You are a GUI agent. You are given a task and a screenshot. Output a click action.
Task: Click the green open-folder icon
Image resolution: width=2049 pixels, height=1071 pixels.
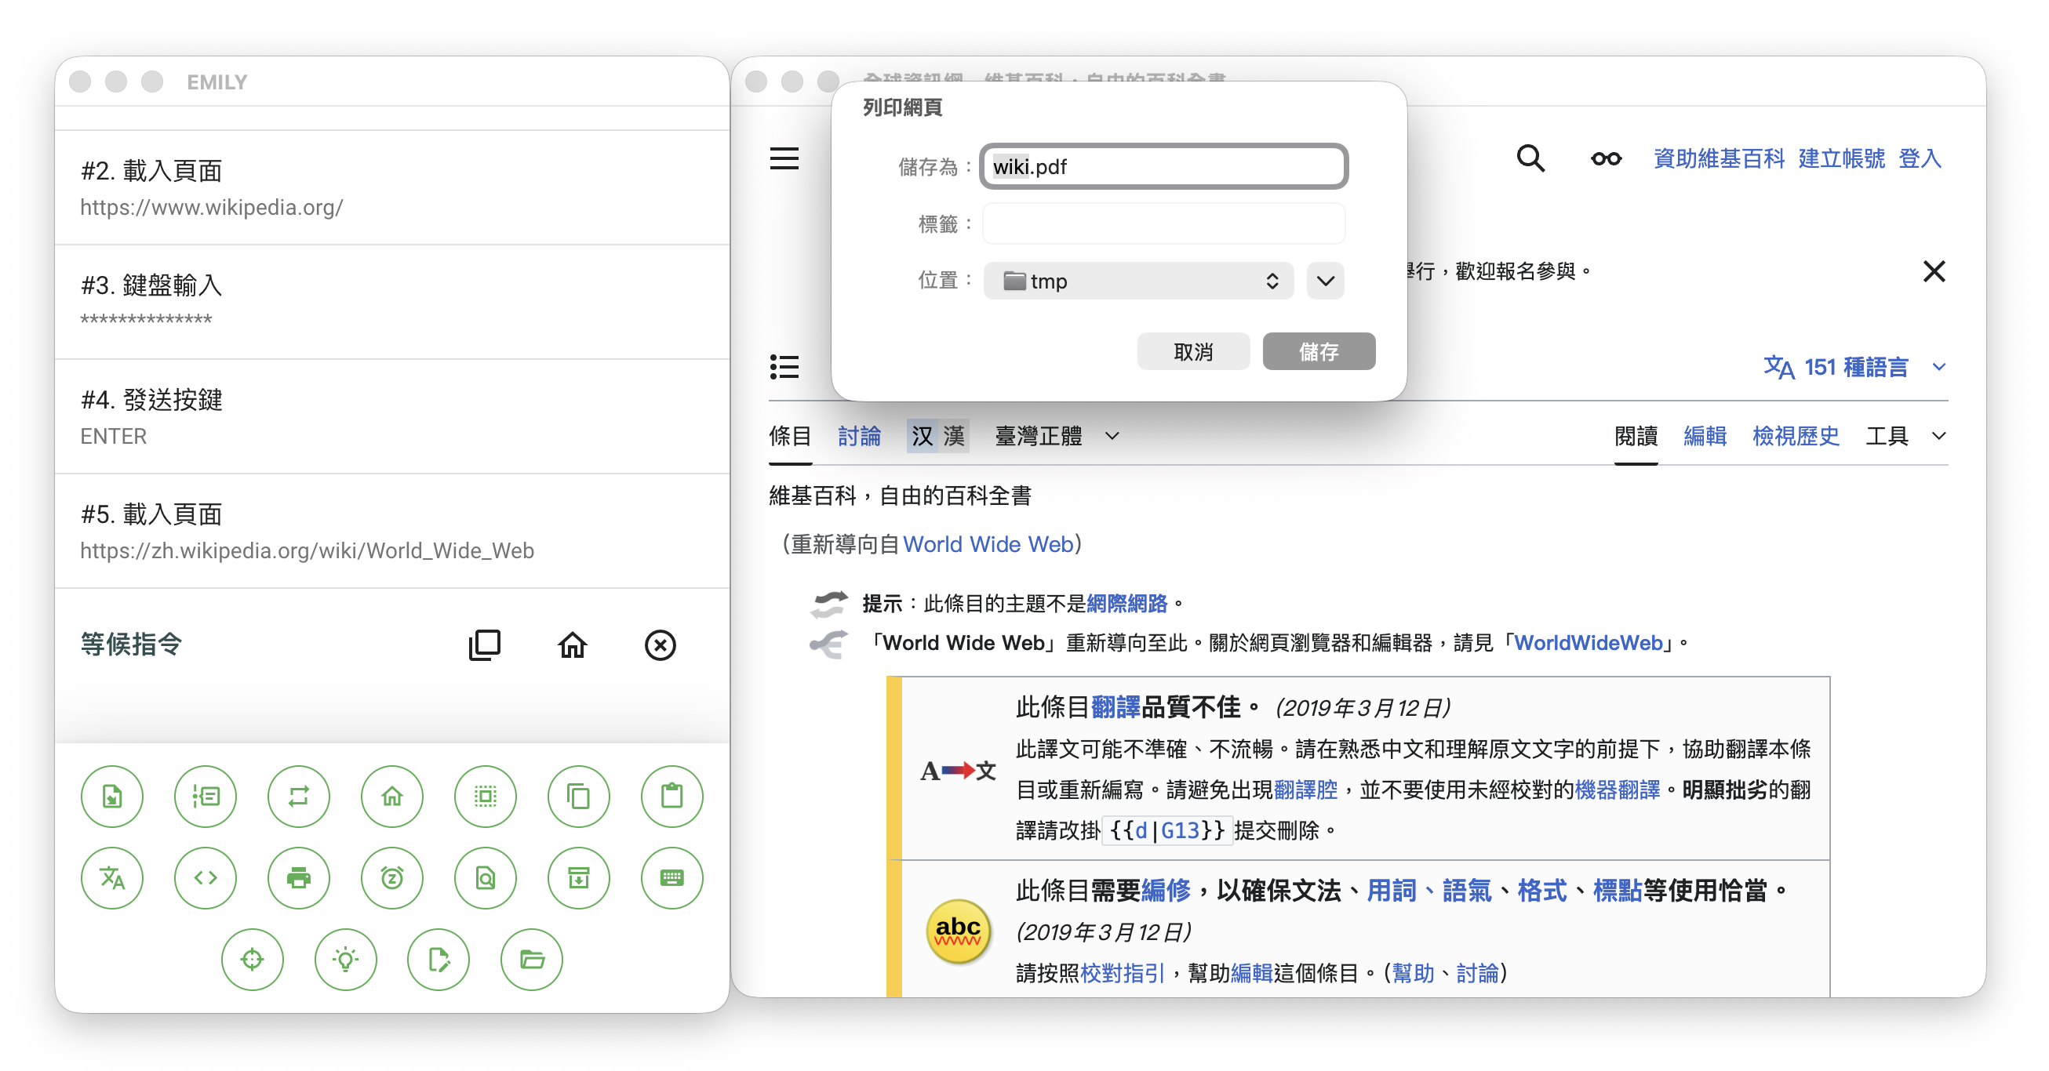pyautogui.click(x=531, y=960)
